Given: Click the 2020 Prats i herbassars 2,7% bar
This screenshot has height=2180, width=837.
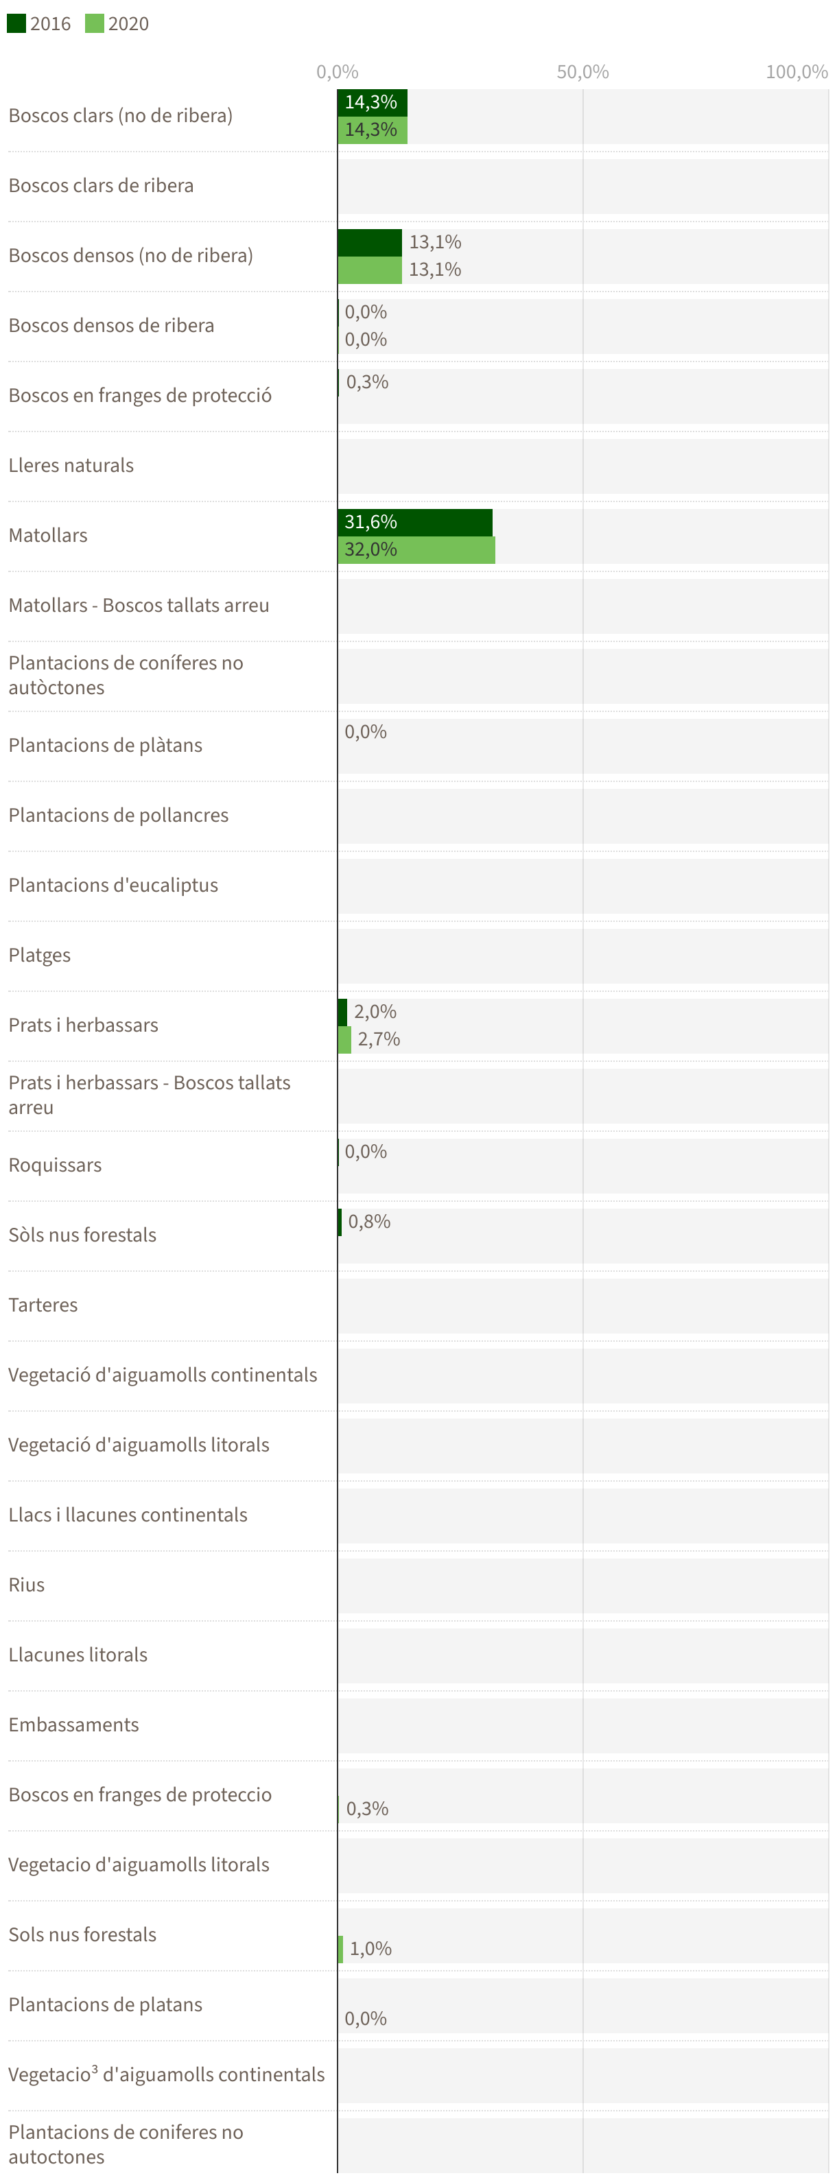Looking at the screenshot, I should click(x=344, y=1039).
